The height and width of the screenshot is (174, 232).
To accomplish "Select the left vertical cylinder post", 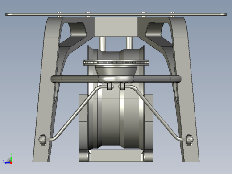I will point(103,44).
